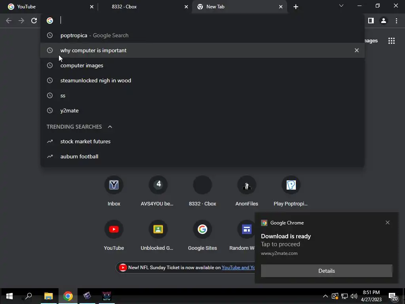Select the New Tab tab

click(x=239, y=7)
